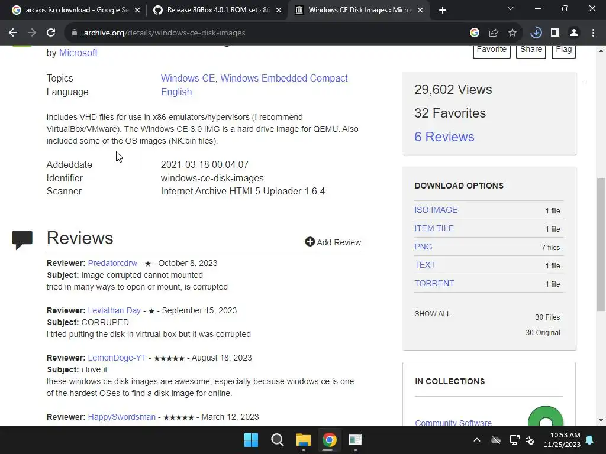Click the cloud sync tray icon

click(x=496, y=440)
